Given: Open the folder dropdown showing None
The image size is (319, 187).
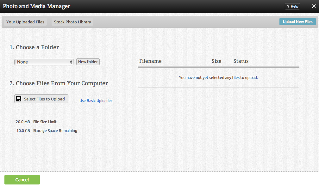Looking at the screenshot, I should click(44, 62).
